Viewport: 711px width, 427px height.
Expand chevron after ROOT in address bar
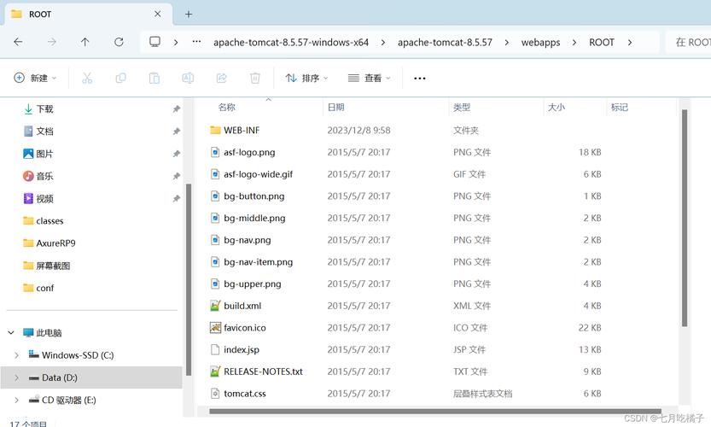[630, 42]
